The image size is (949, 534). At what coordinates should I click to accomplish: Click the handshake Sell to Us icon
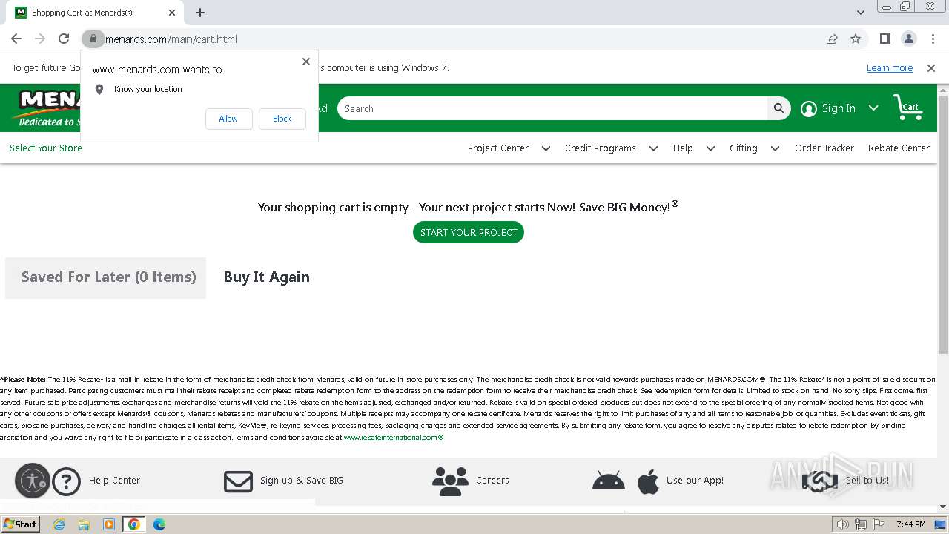819,481
